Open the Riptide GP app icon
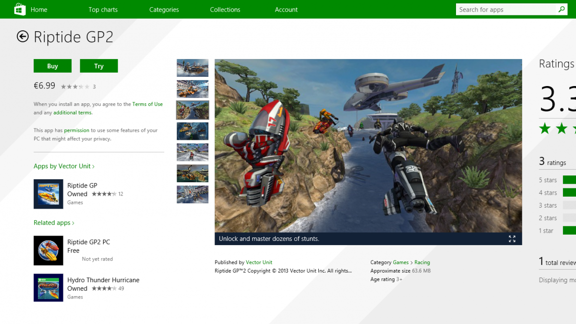 pyautogui.click(x=48, y=194)
